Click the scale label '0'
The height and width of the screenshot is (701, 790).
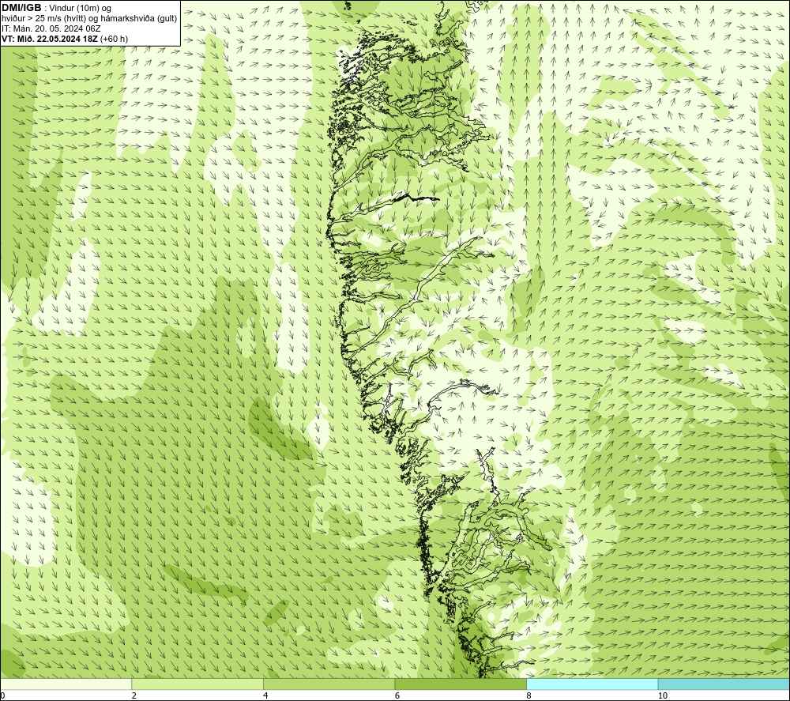2,696
